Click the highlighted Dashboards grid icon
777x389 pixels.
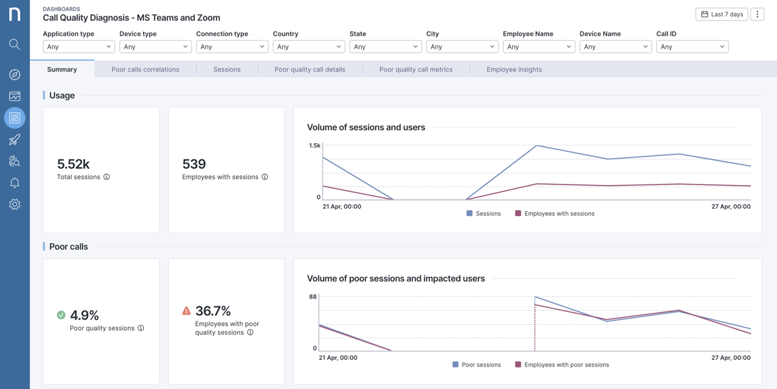click(15, 118)
